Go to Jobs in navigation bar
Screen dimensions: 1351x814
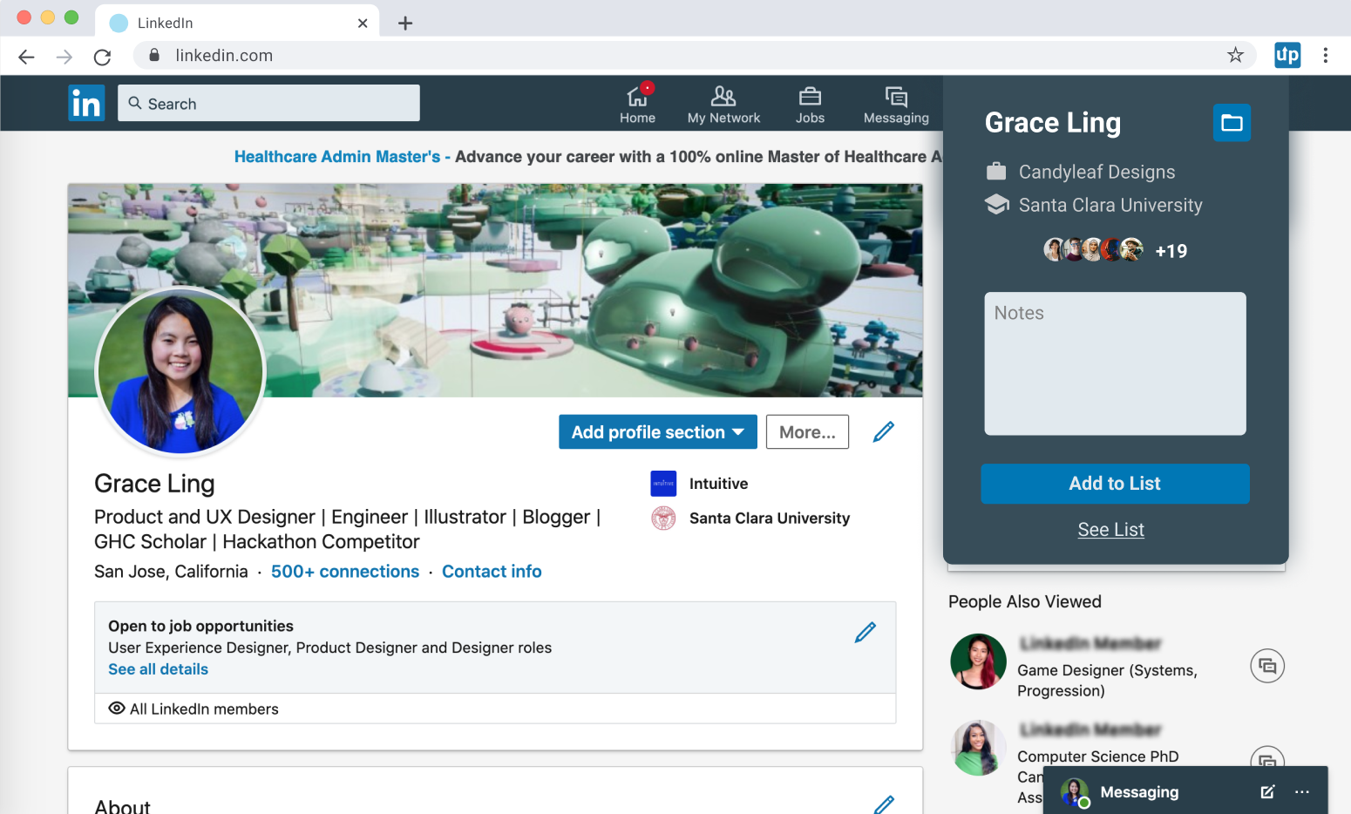tap(810, 105)
